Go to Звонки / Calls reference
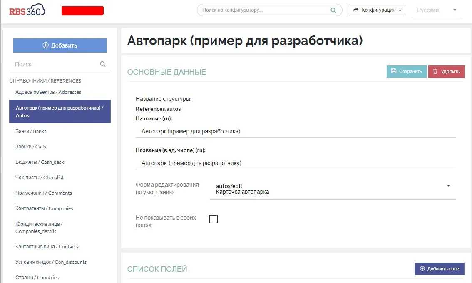 (31, 147)
